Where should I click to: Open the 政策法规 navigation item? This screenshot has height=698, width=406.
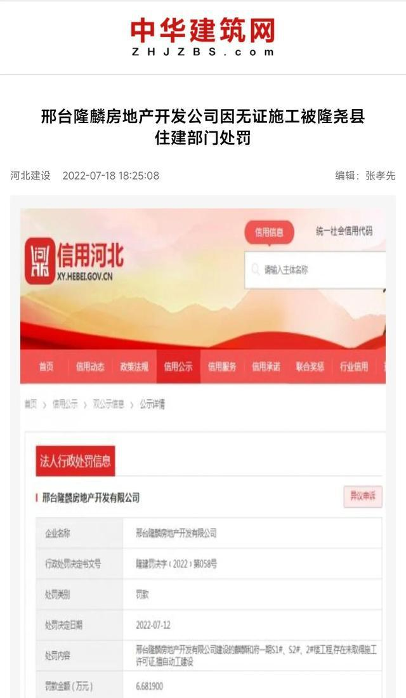point(134,366)
